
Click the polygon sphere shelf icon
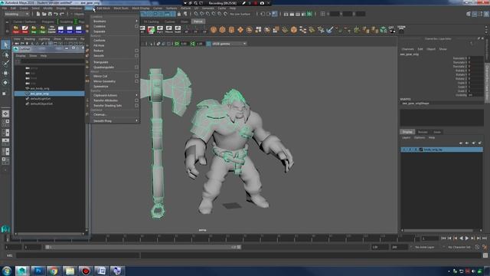214,30
